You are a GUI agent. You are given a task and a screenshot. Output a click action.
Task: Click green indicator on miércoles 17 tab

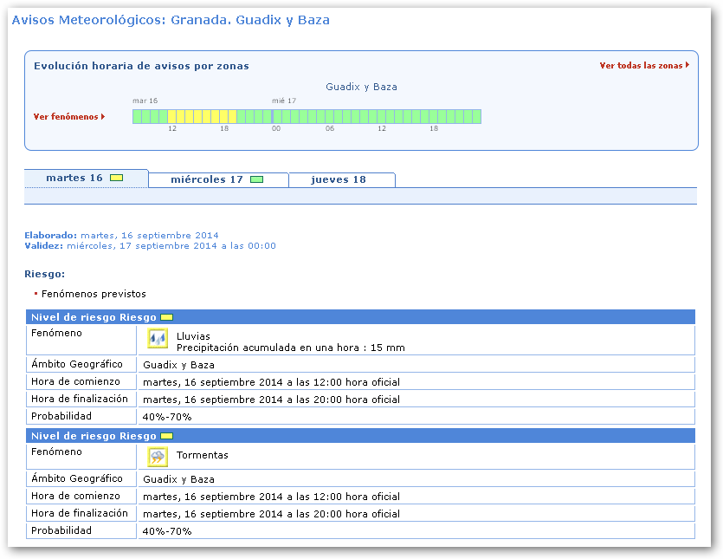[256, 180]
